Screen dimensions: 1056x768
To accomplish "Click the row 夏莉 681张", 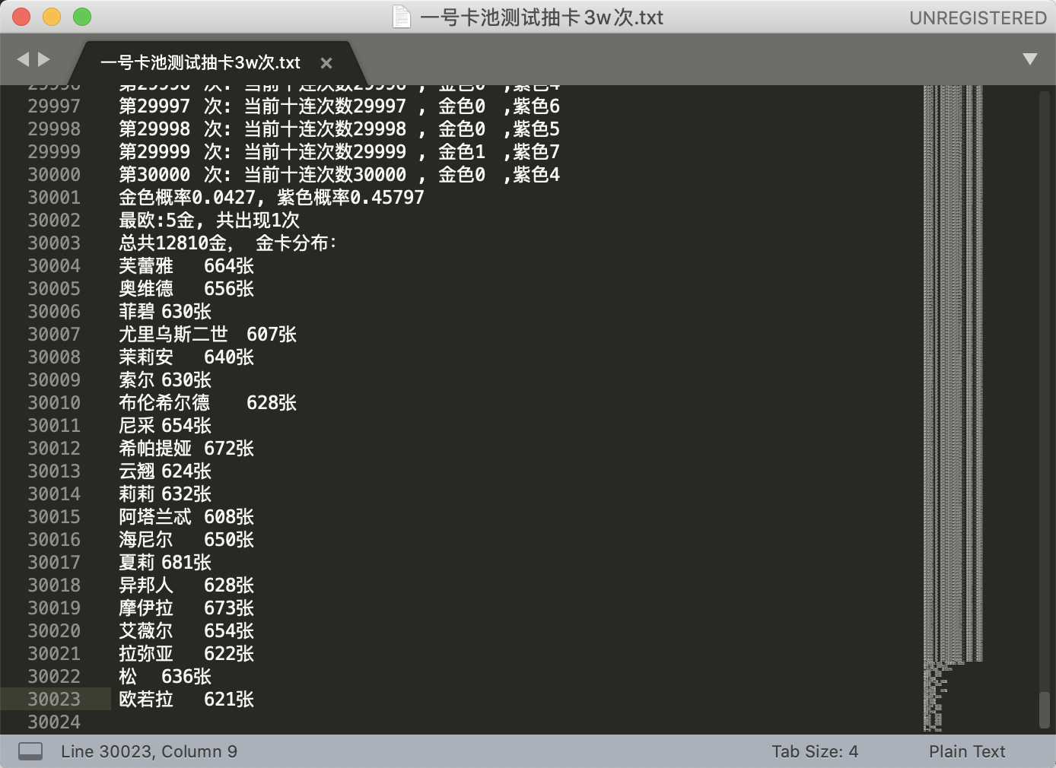I will (165, 563).
